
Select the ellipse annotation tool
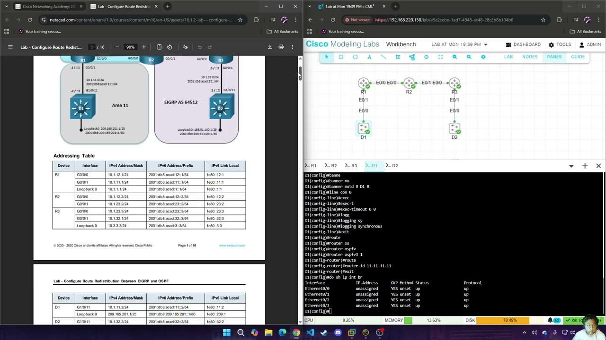355,57
